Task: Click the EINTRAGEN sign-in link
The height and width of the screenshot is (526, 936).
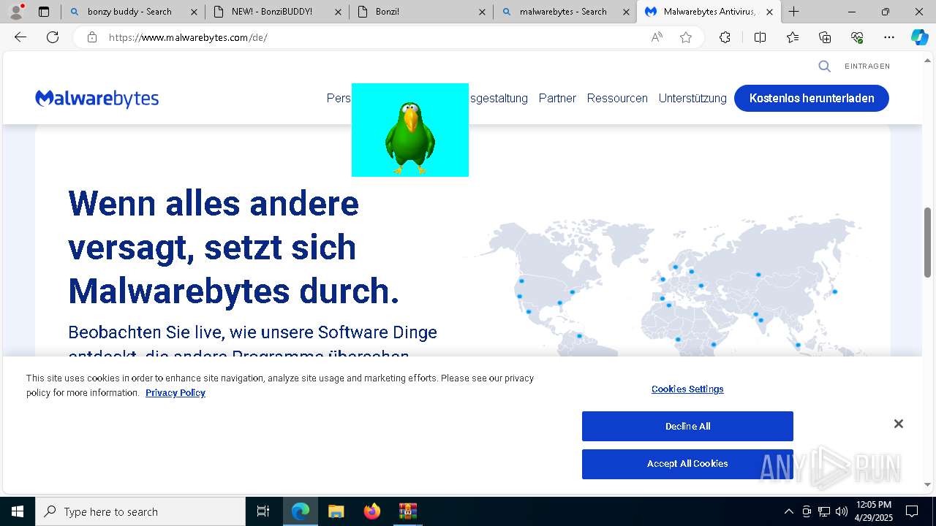Action: pos(867,66)
